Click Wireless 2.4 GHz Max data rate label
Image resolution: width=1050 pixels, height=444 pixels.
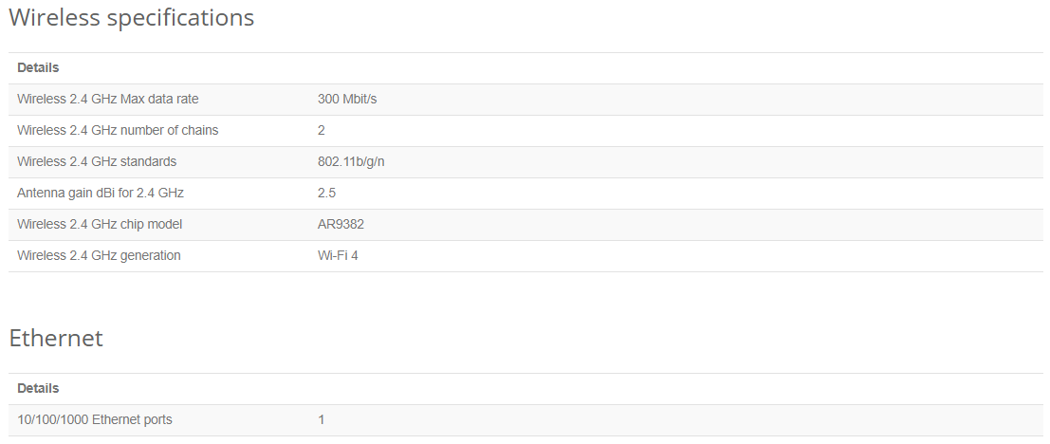point(108,99)
